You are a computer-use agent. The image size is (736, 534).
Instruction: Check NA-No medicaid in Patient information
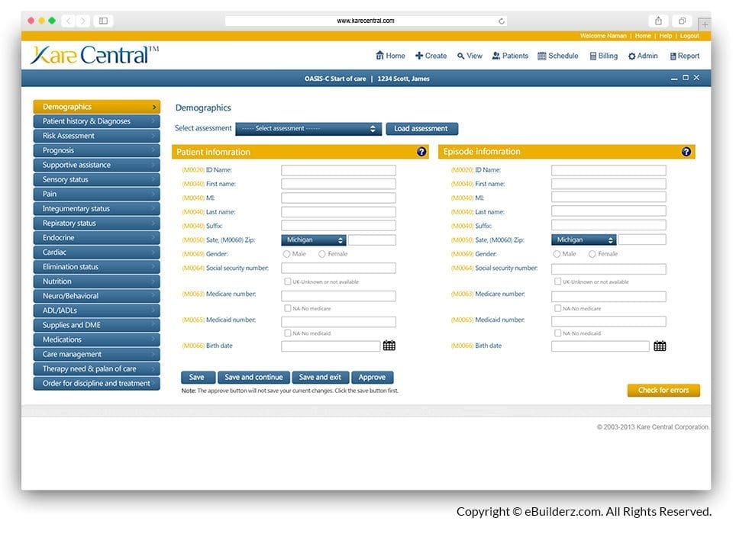pos(288,333)
